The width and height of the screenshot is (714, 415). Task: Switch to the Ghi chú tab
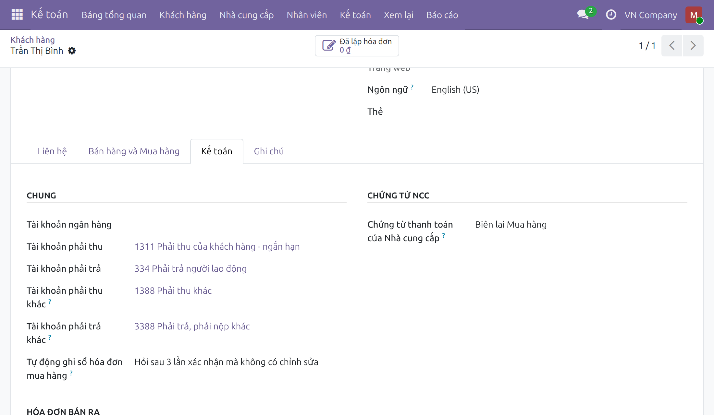pos(269,151)
